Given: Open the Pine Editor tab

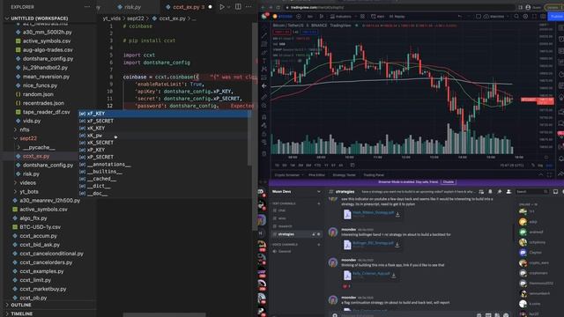Looking at the screenshot, I should point(316,175).
